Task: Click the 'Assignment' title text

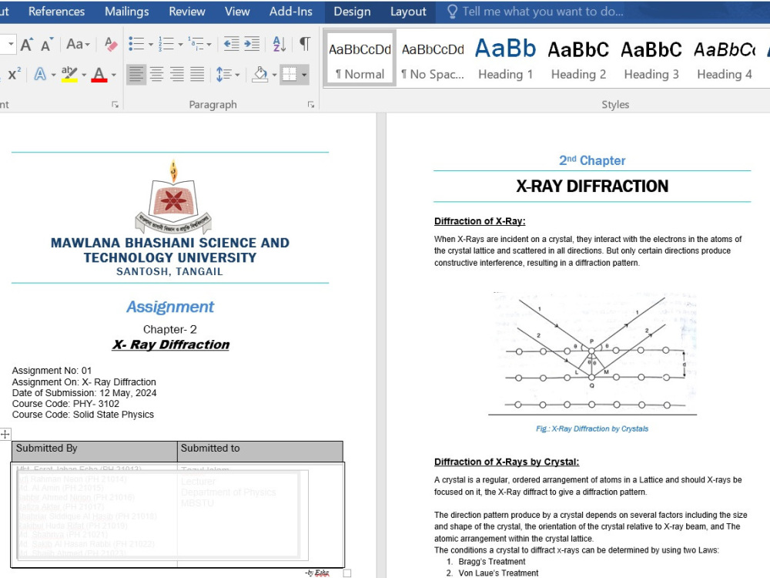Action: pos(170,307)
